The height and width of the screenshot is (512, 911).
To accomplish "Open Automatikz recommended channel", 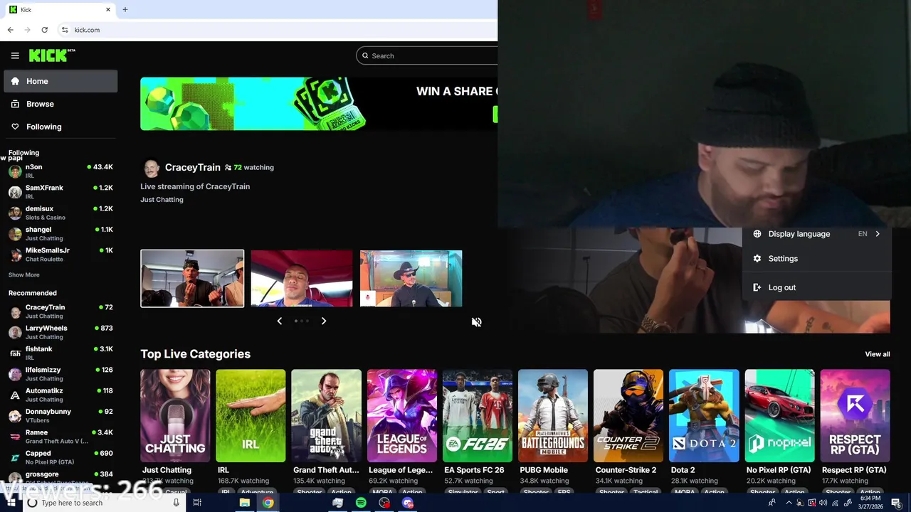I will click(x=60, y=395).
